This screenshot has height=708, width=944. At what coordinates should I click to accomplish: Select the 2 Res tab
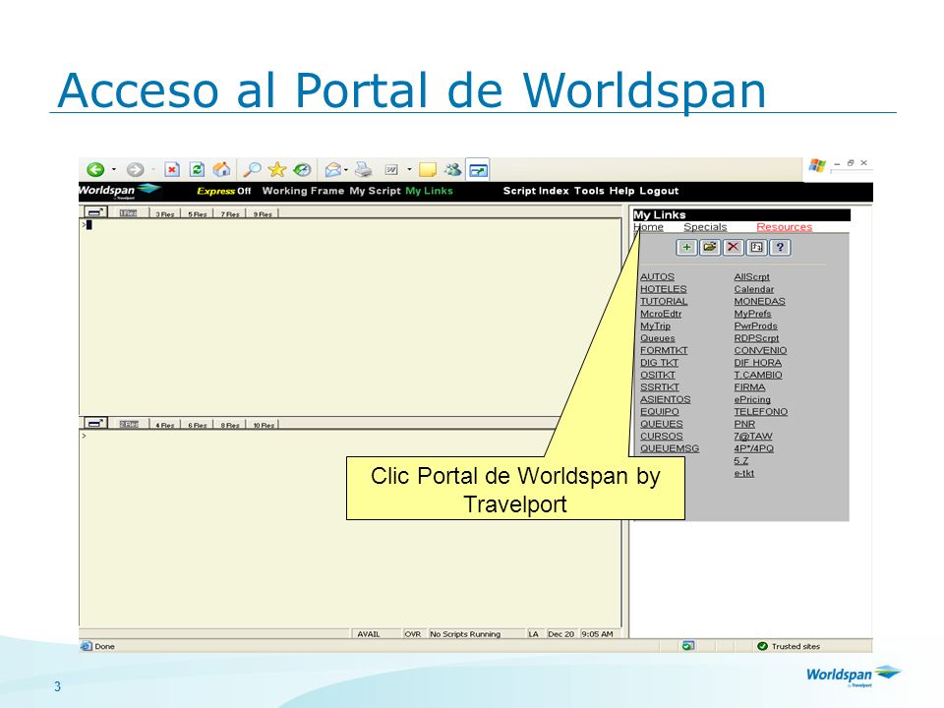pyautogui.click(x=129, y=424)
